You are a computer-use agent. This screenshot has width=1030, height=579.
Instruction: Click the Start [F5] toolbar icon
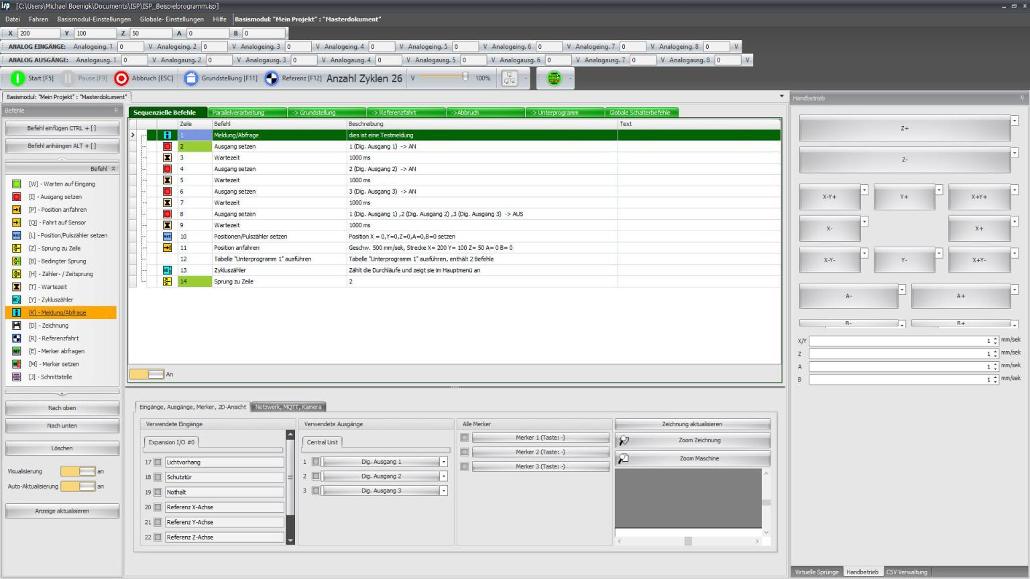(17, 78)
